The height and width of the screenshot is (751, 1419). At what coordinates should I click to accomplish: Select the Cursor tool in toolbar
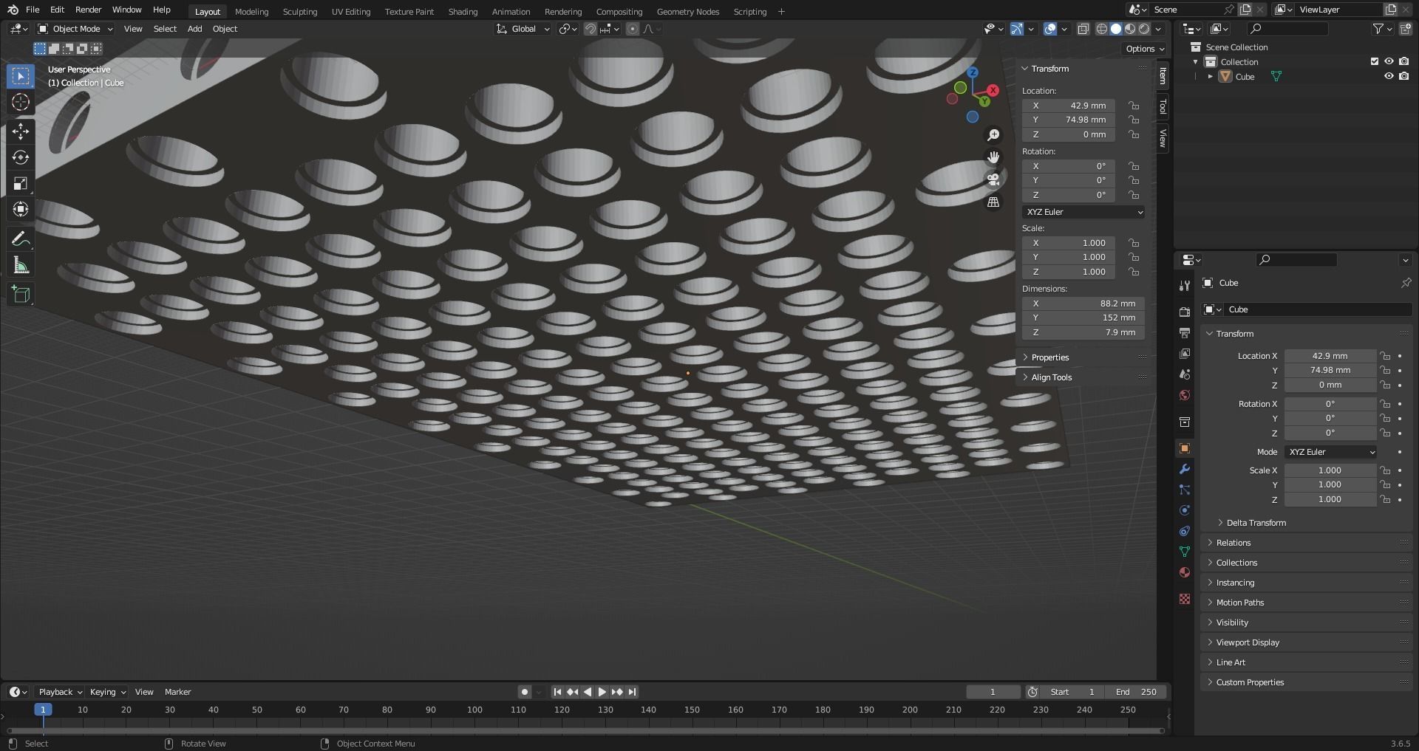click(21, 102)
